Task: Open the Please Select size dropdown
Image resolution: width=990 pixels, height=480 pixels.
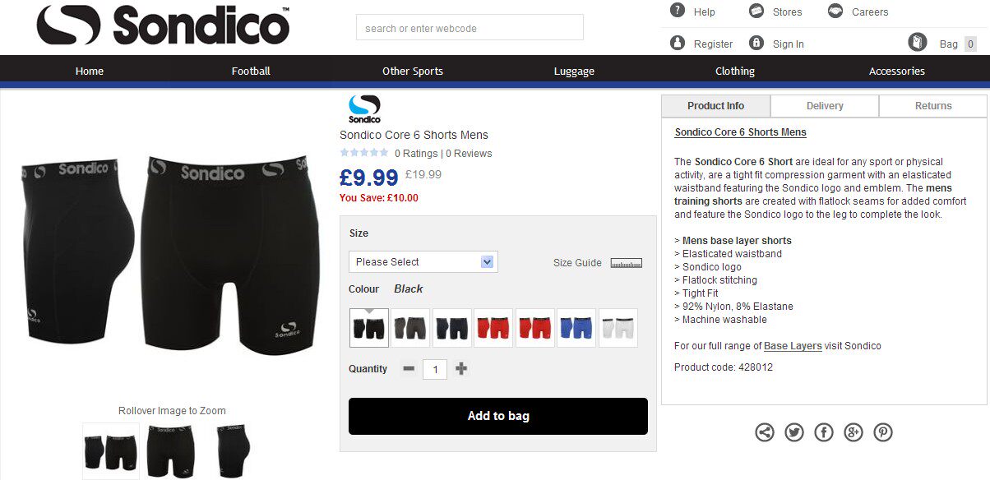Action: (x=423, y=262)
